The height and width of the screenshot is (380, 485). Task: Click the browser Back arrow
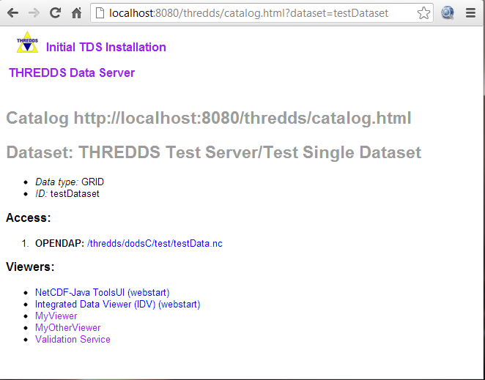click(x=12, y=13)
